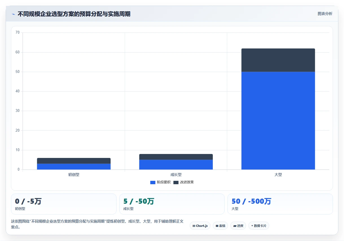Select the 0 / -5万 data card

64,204
